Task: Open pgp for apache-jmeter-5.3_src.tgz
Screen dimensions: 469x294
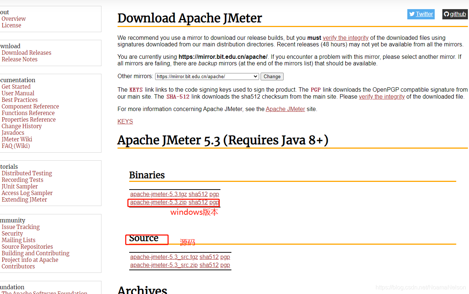Action: pos(225,257)
